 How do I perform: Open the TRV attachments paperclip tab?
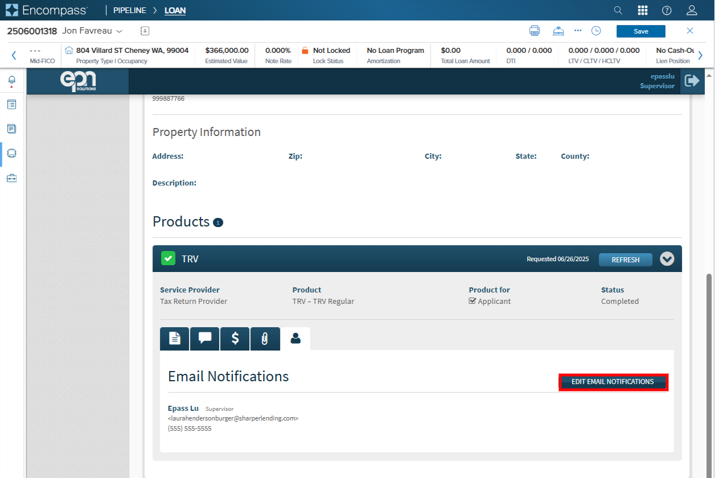[x=265, y=339]
